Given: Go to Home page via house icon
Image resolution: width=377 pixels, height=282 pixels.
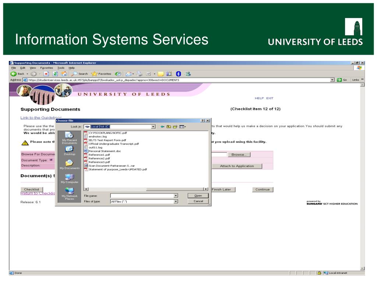Looking at the screenshot, I should coord(64,73).
